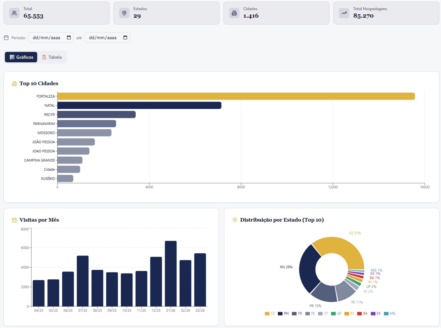Switch to the Tabela tab
This screenshot has width=441, height=328.
52,57
